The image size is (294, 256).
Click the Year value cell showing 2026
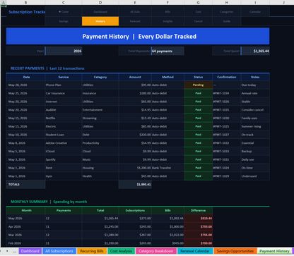coord(64,51)
